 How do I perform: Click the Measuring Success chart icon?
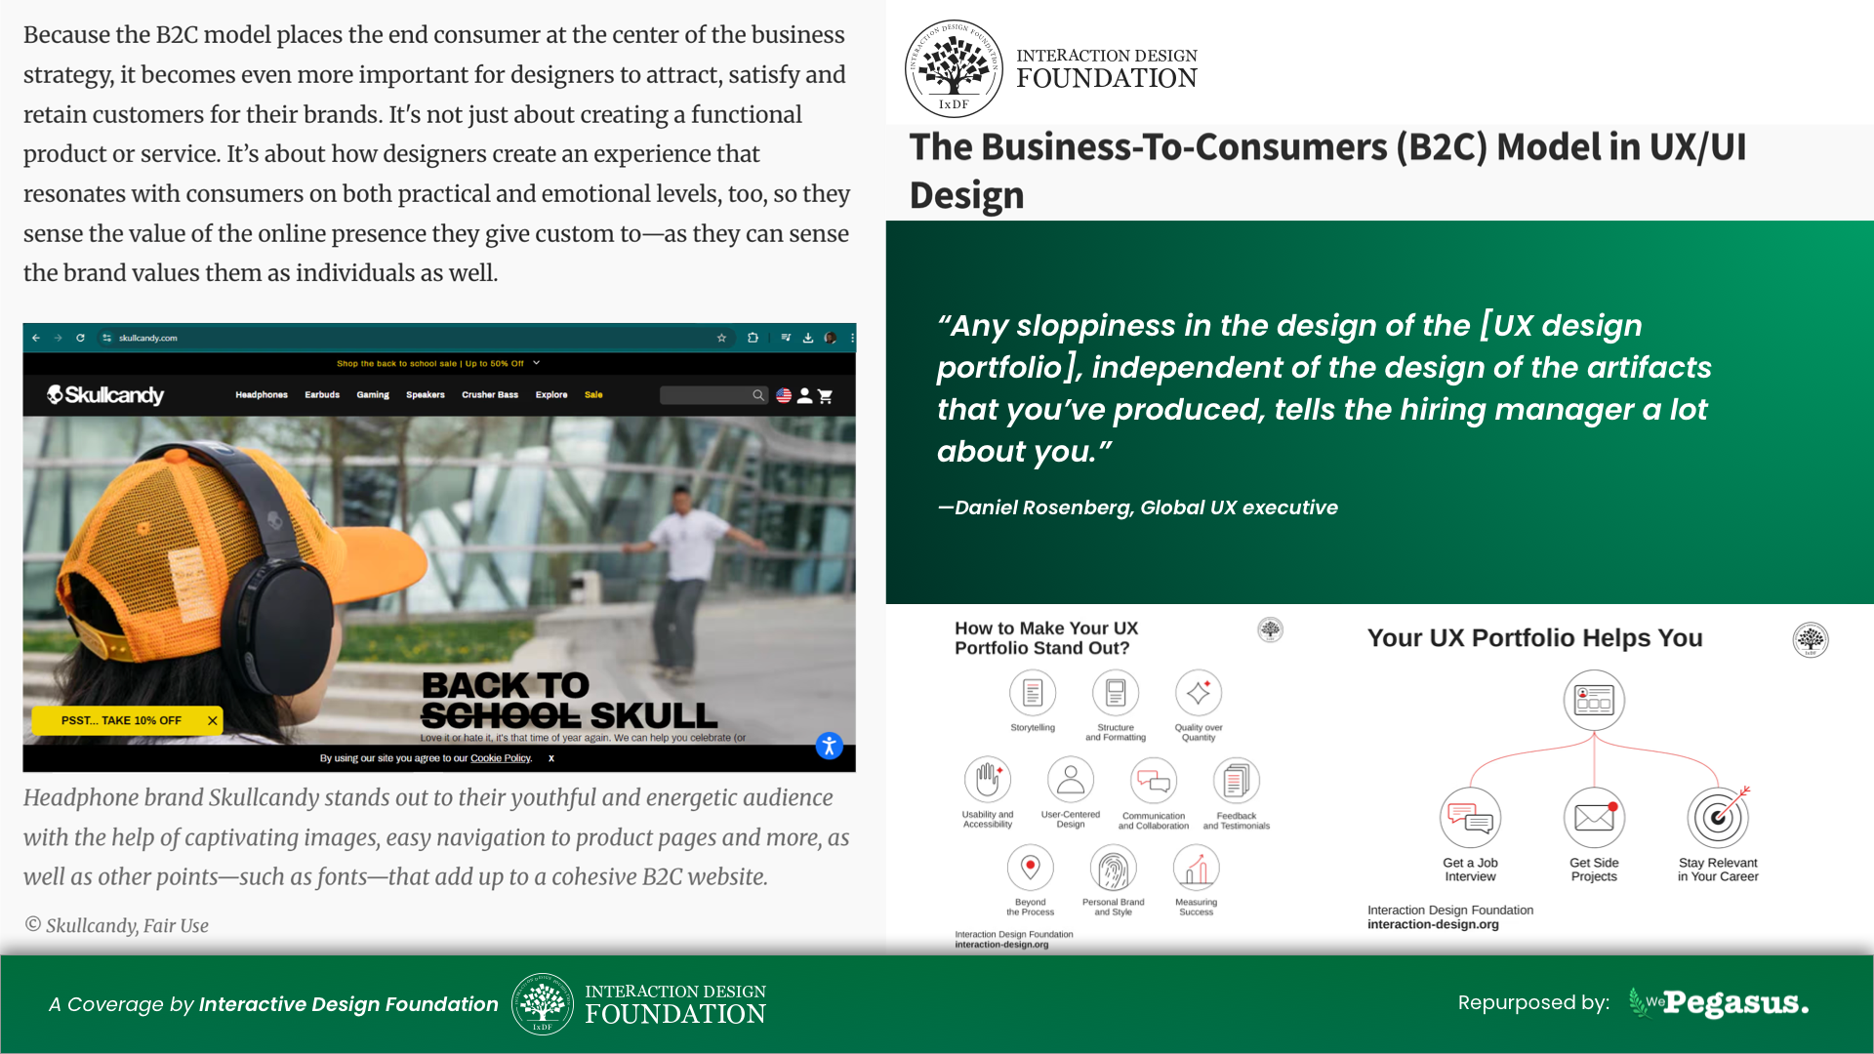point(1197,867)
